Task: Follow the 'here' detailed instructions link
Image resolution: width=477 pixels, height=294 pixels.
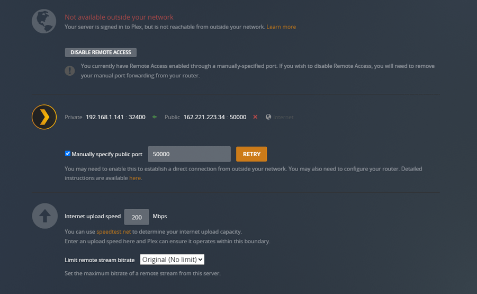Action: coord(135,178)
